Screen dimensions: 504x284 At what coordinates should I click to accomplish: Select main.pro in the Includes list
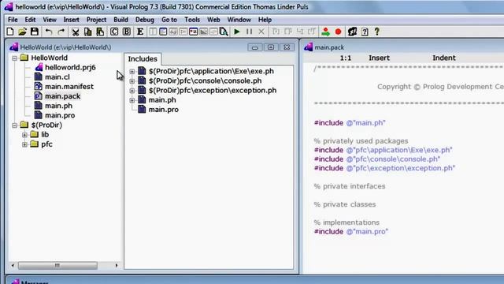point(164,110)
